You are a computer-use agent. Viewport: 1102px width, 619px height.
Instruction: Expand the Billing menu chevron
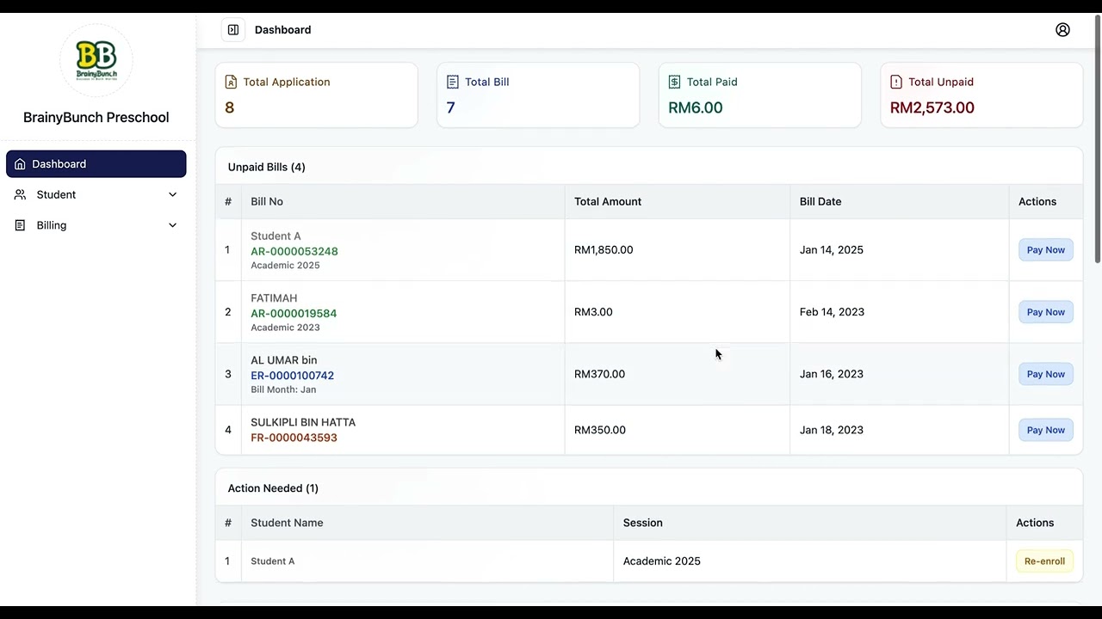pyautogui.click(x=172, y=225)
